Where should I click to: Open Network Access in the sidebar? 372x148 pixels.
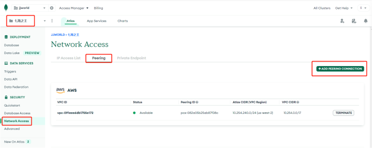pos(16,121)
